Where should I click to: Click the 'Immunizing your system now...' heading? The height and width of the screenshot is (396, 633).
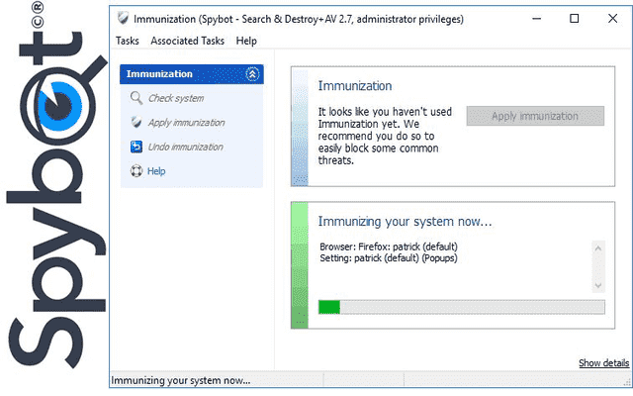point(405,222)
